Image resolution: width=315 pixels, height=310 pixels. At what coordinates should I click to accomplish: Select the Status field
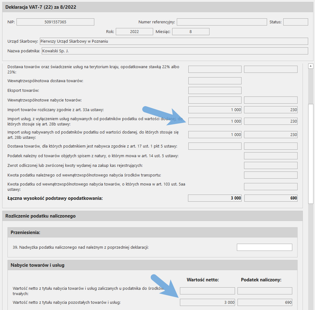tap(295, 22)
